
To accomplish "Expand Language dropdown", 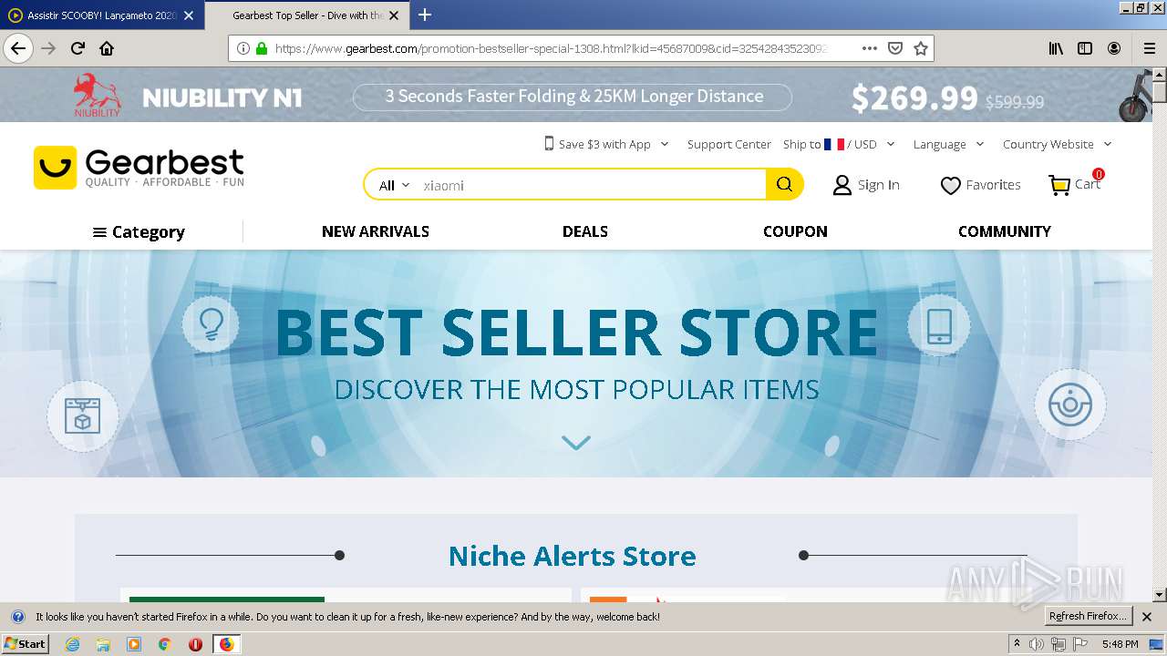I will click(x=949, y=144).
